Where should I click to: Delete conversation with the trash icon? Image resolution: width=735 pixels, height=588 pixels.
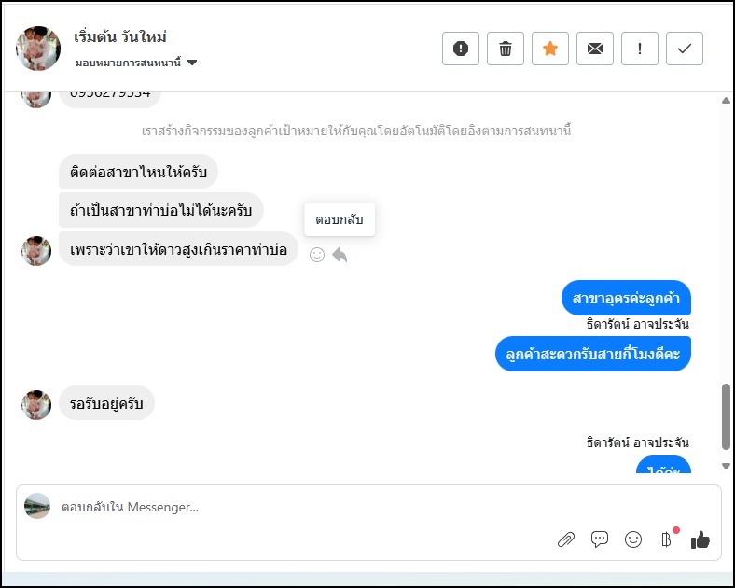point(506,49)
